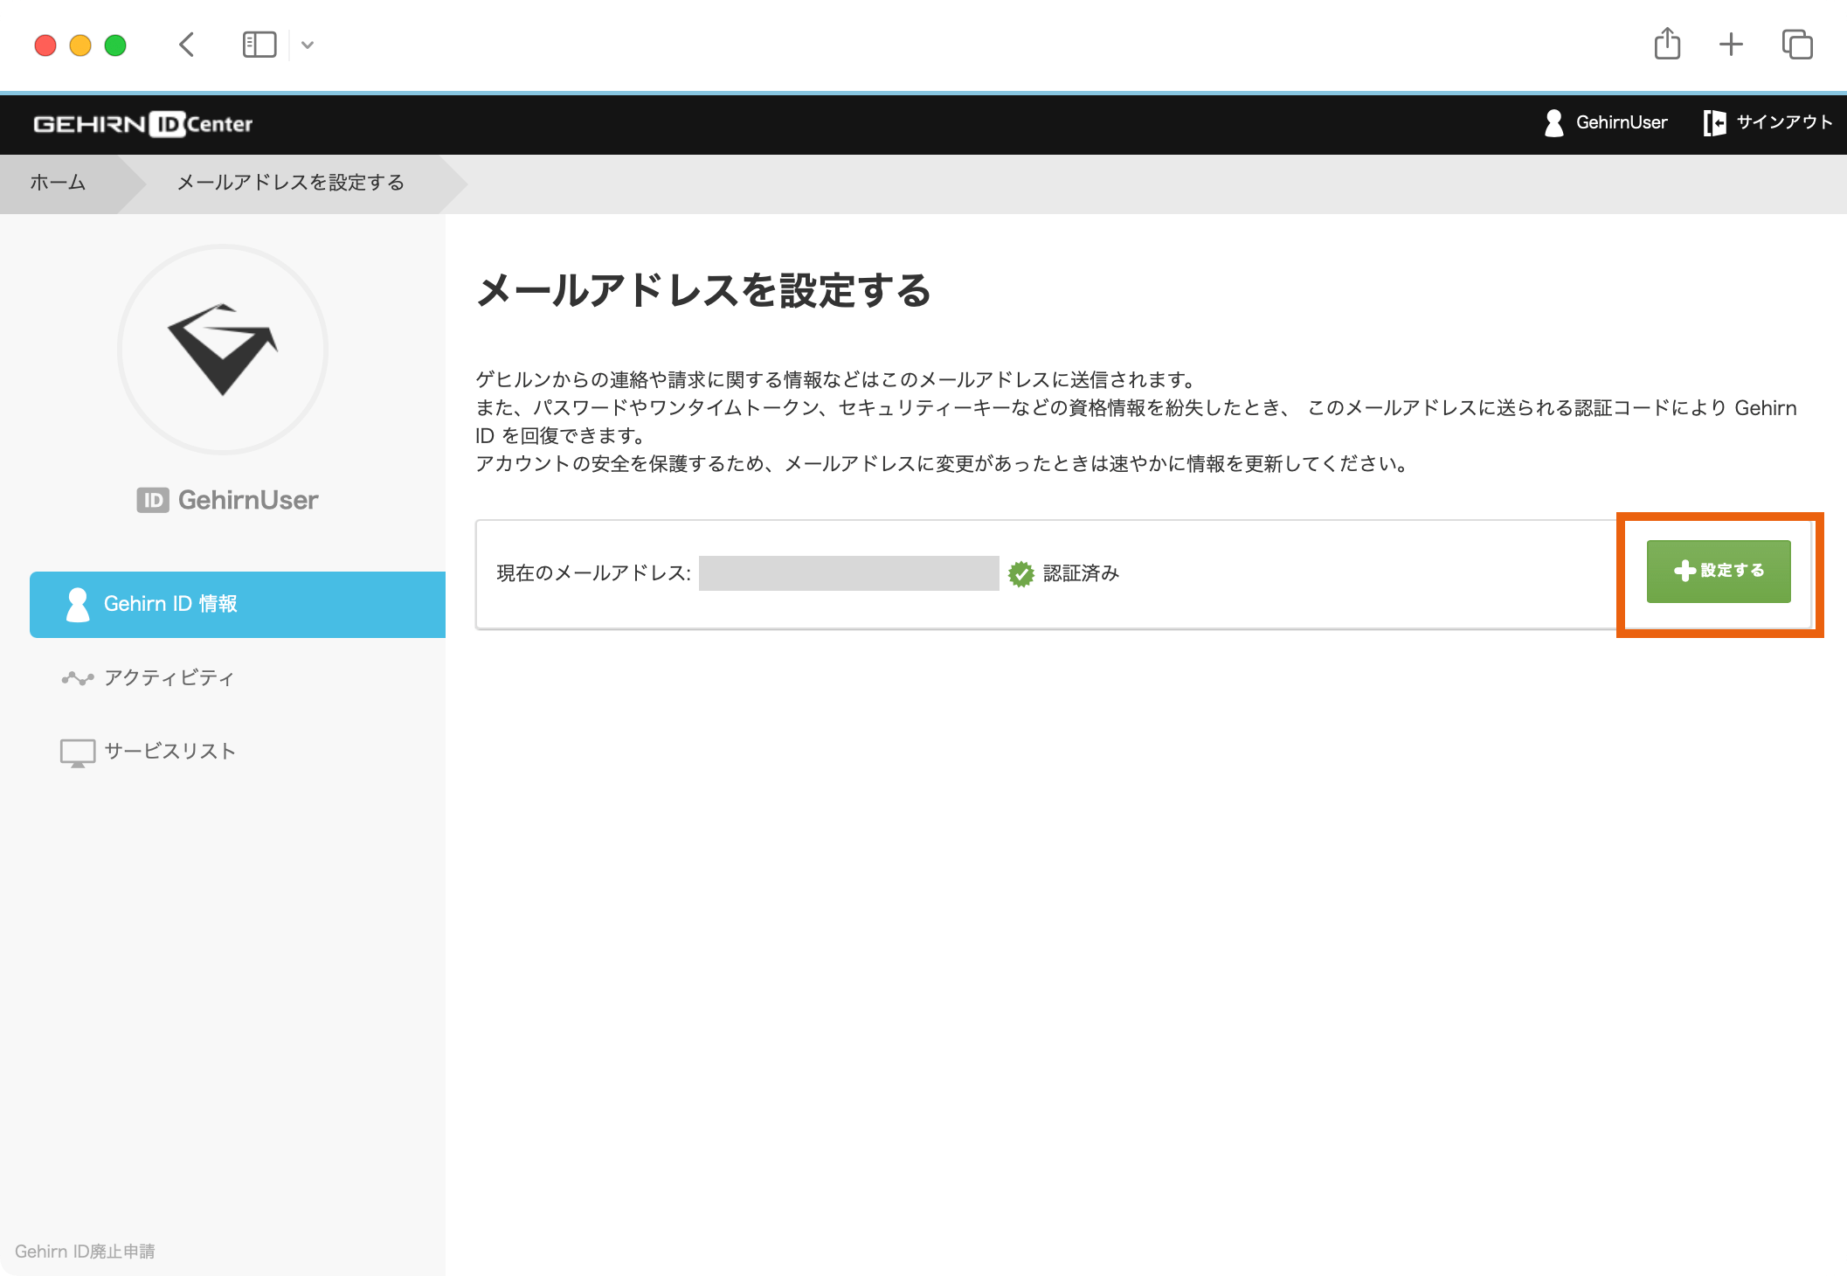The image size is (1847, 1276).
Task: Open Gehirn ID廃止申請 link
Action: click(x=85, y=1252)
